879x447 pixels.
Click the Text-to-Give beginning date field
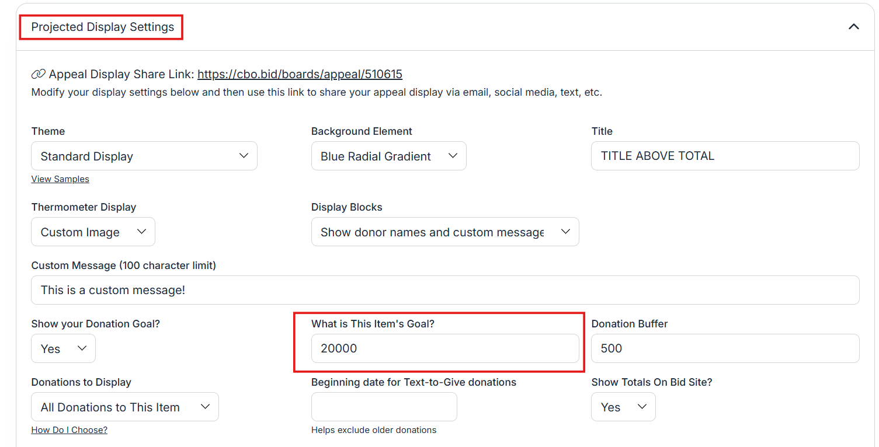(384, 407)
